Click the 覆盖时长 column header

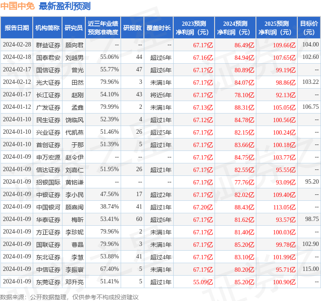[159, 28]
